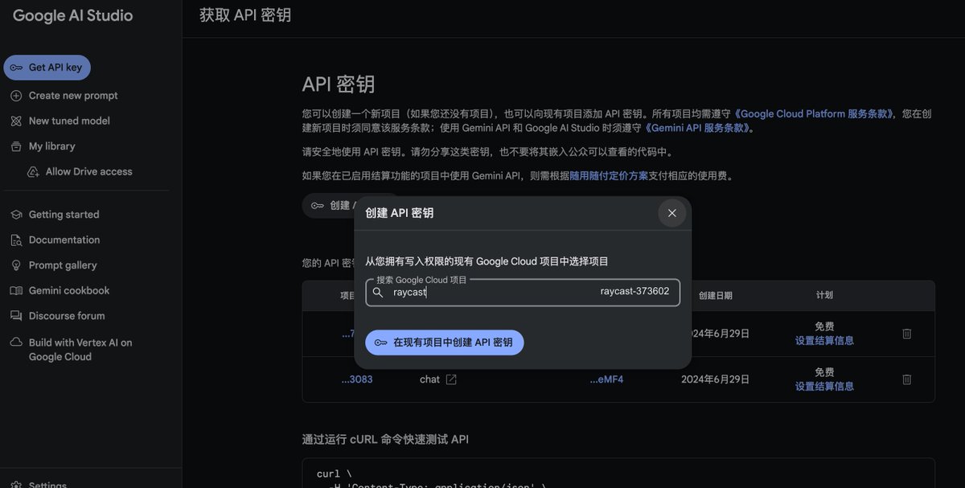Click the ...eMF4 API key link
The width and height of the screenshot is (965, 488).
(x=606, y=379)
